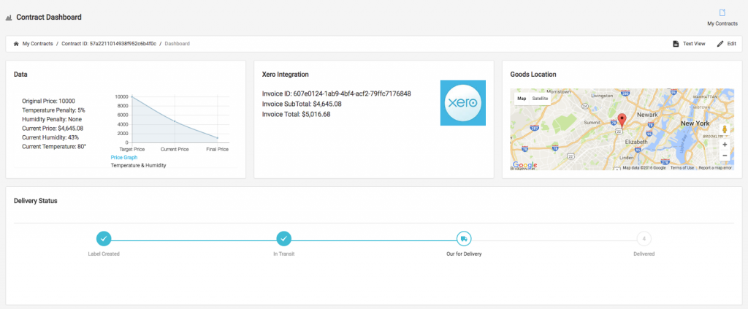Click Invoice Total: $5,016.68

click(297, 115)
